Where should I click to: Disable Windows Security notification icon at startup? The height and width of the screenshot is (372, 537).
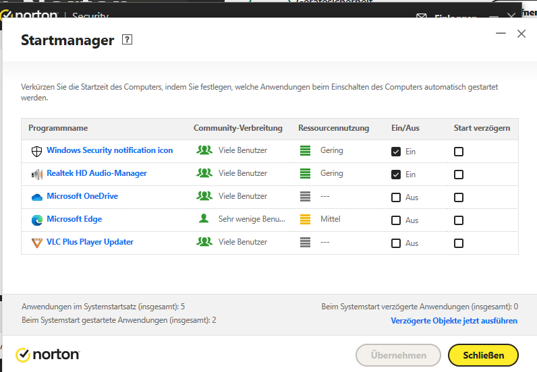396,152
